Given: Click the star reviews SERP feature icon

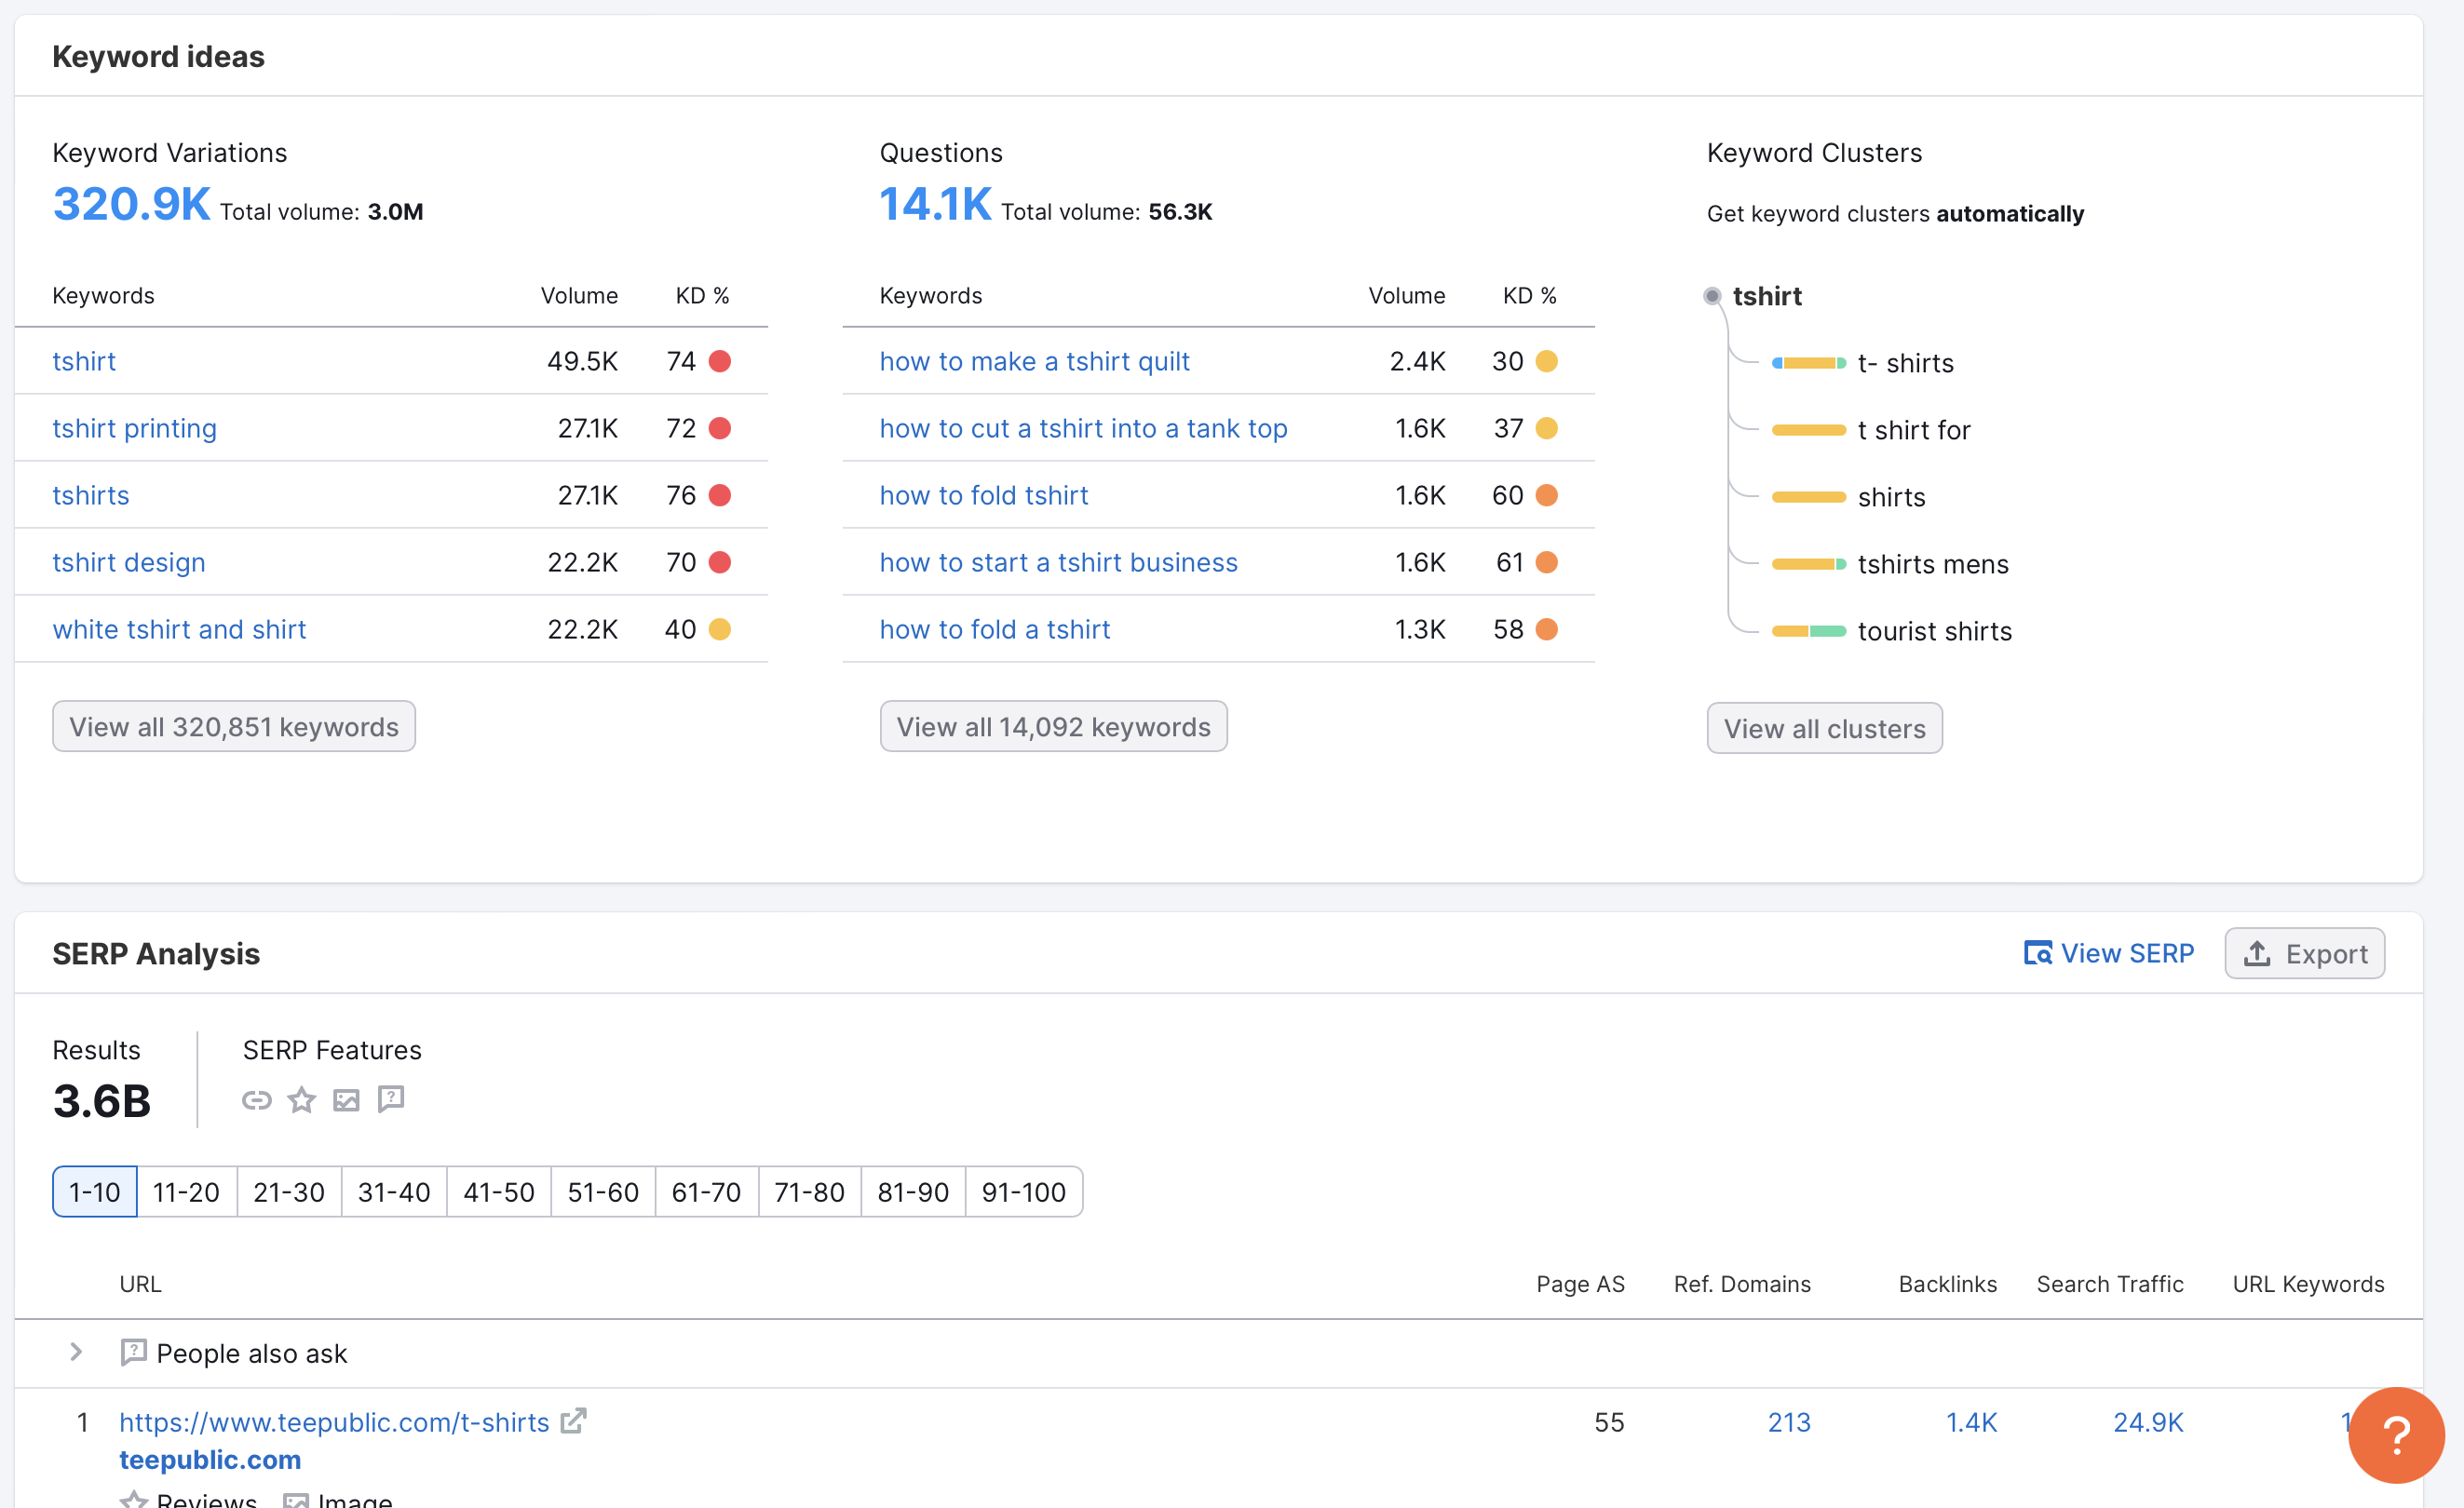Looking at the screenshot, I should pos(301,1100).
